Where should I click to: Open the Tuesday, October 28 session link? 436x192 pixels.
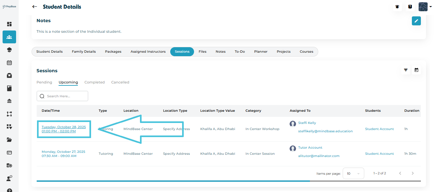[64, 127]
